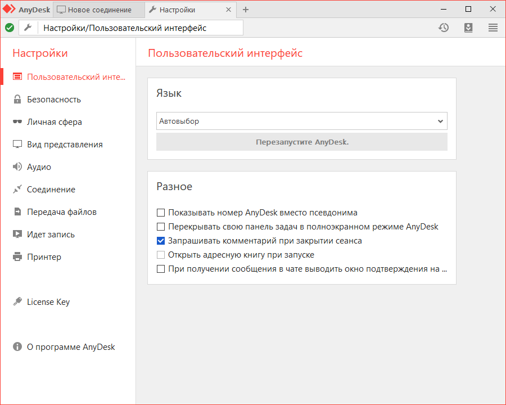Close the Настройки tab
Viewport: 506px width, 405px height.
(x=228, y=10)
